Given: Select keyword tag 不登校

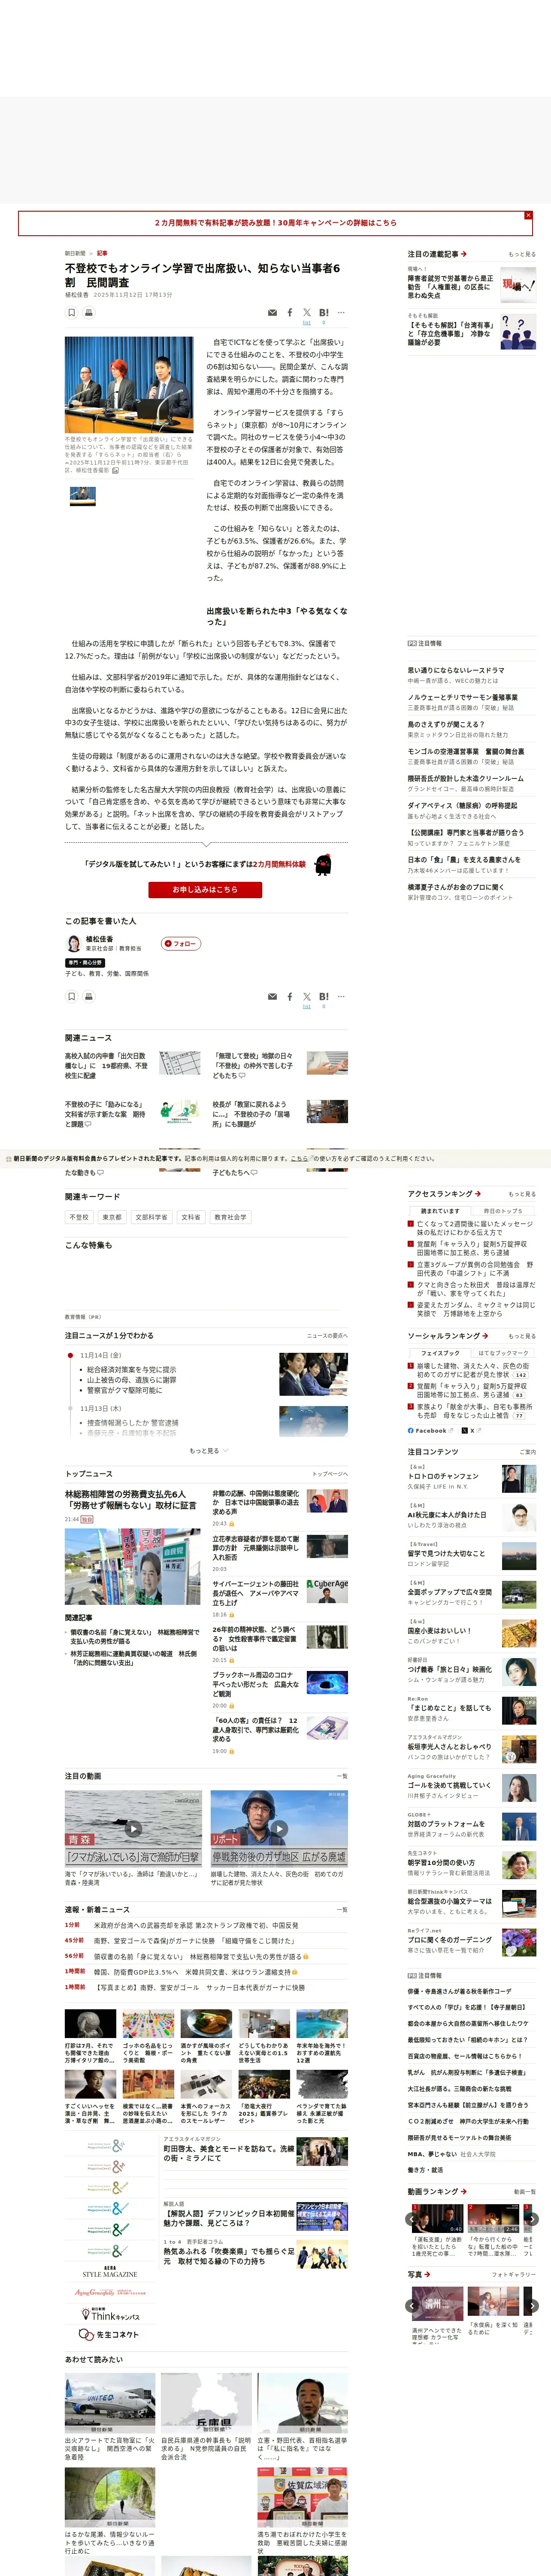Looking at the screenshot, I should 79,1217.
